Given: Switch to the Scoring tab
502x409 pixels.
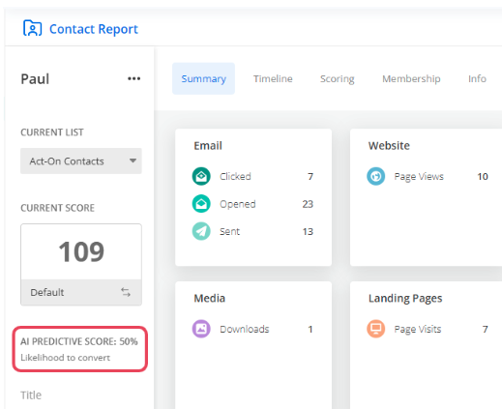Looking at the screenshot, I should [x=337, y=78].
